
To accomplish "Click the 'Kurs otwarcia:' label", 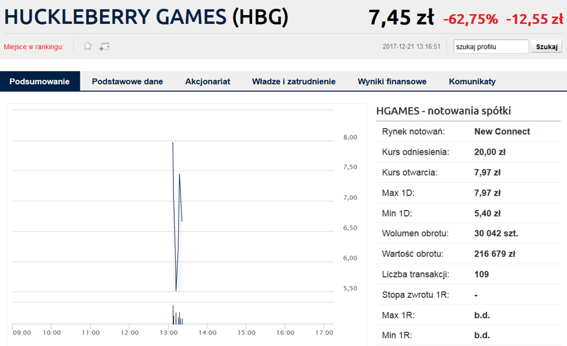I will (410, 173).
